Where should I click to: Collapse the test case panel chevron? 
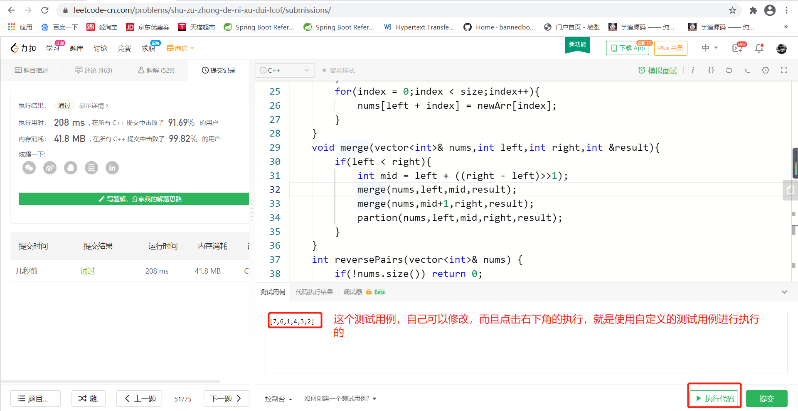click(x=784, y=292)
